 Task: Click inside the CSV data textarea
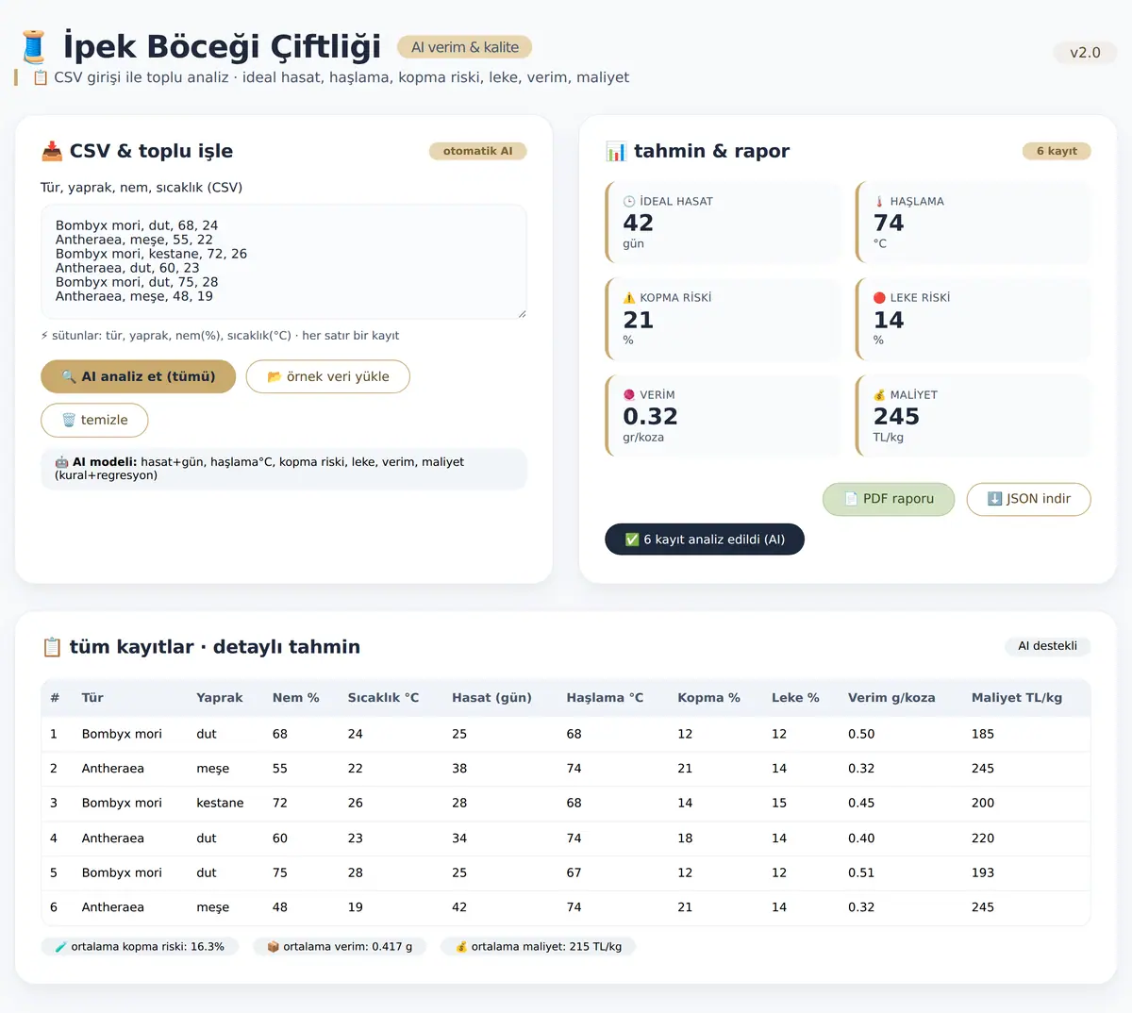tap(284, 261)
